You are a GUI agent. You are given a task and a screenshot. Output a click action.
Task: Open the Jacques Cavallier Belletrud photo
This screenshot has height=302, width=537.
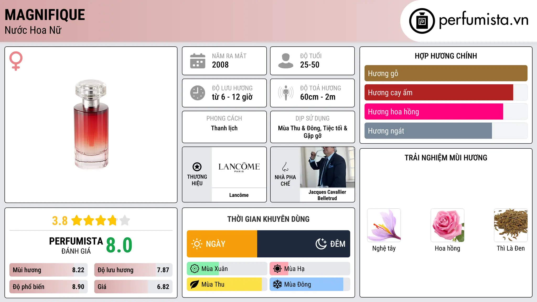327,167
